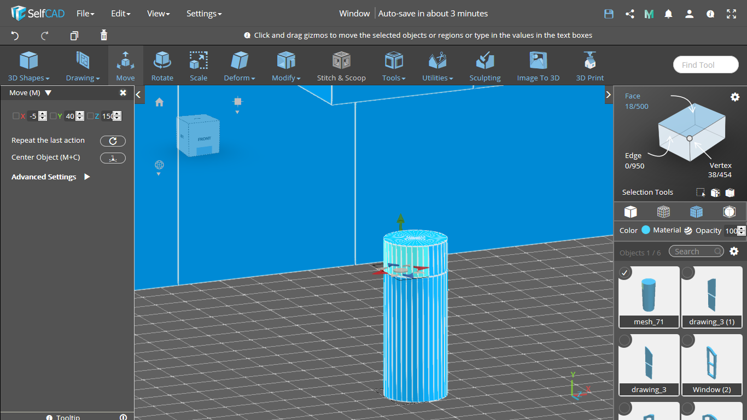
Task: Check the drawing_3 object selection circle
Action: pos(625,341)
